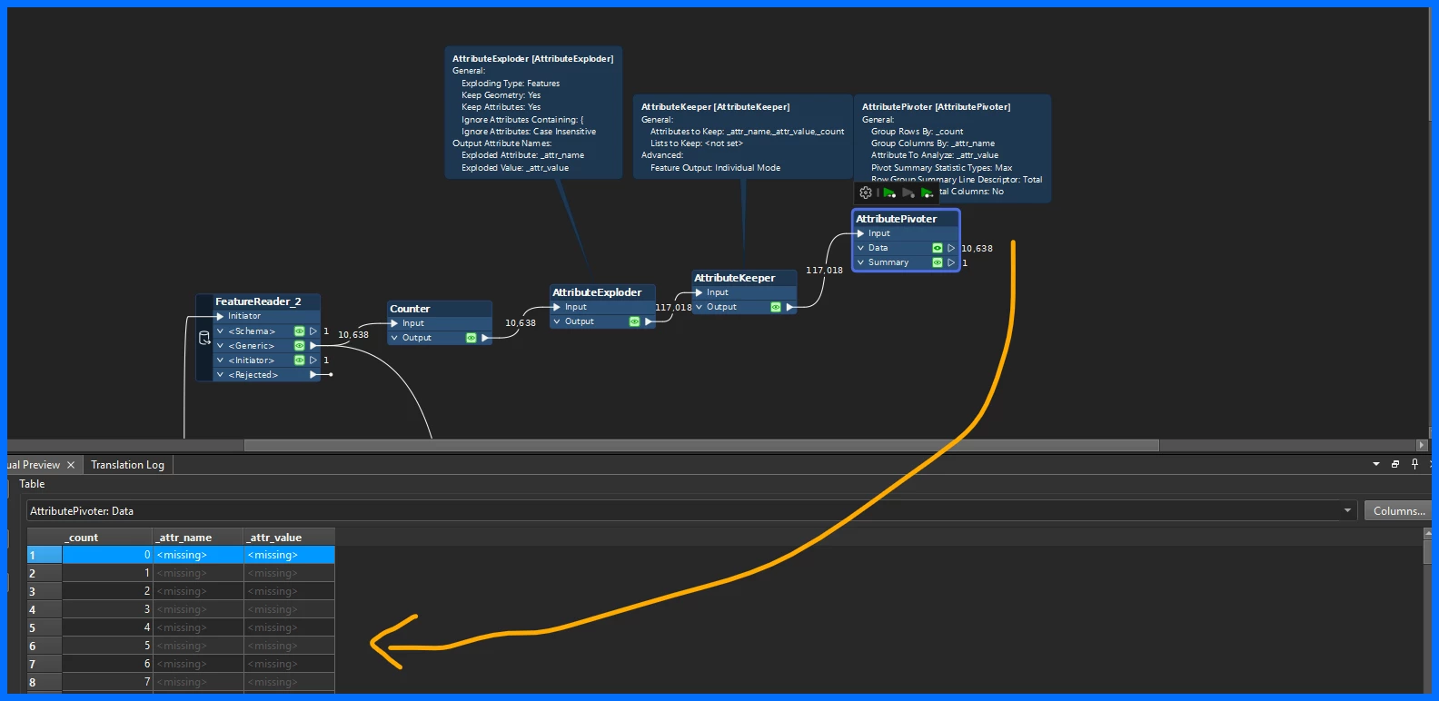This screenshot has width=1439, height=701.
Task: Collapse the Counter Output port chevron
Action: click(x=394, y=338)
